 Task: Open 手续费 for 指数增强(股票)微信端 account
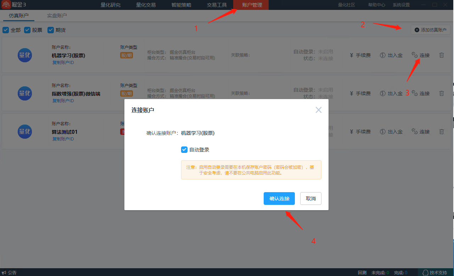[360, 93]
